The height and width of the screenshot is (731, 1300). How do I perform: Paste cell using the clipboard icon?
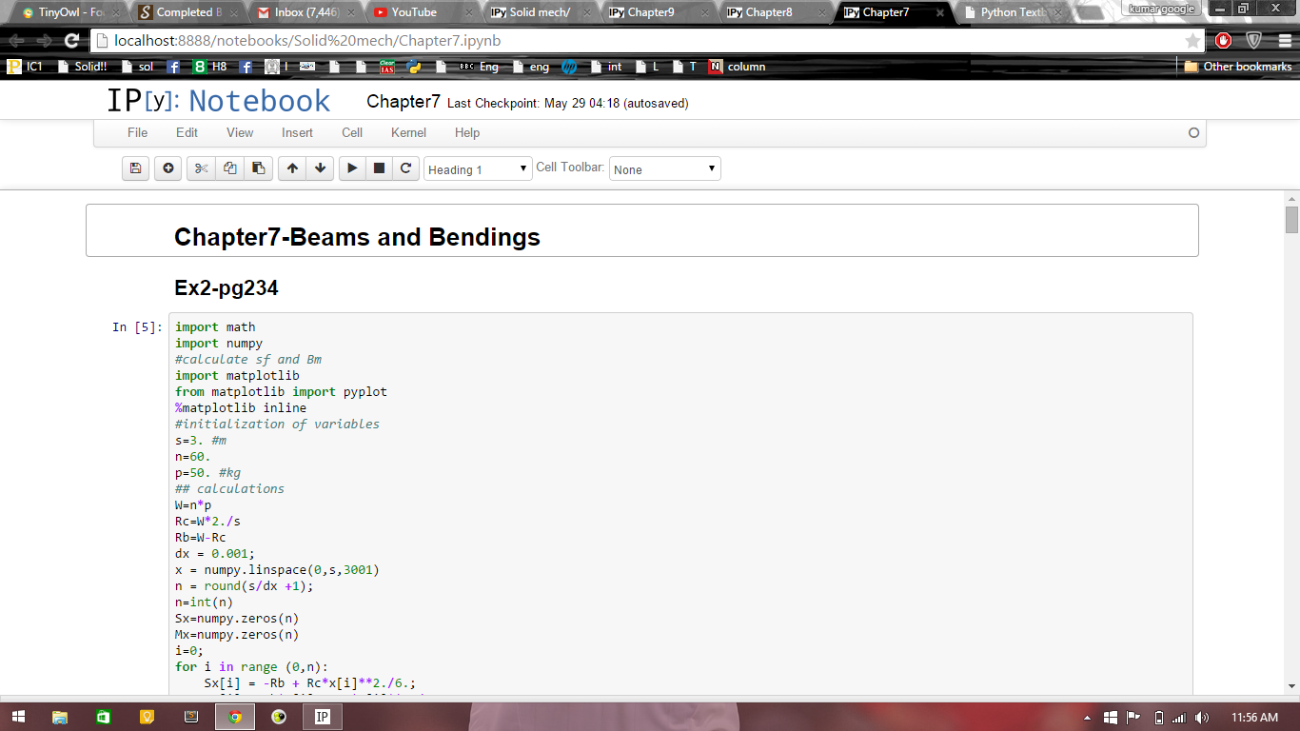coord(258,168)
